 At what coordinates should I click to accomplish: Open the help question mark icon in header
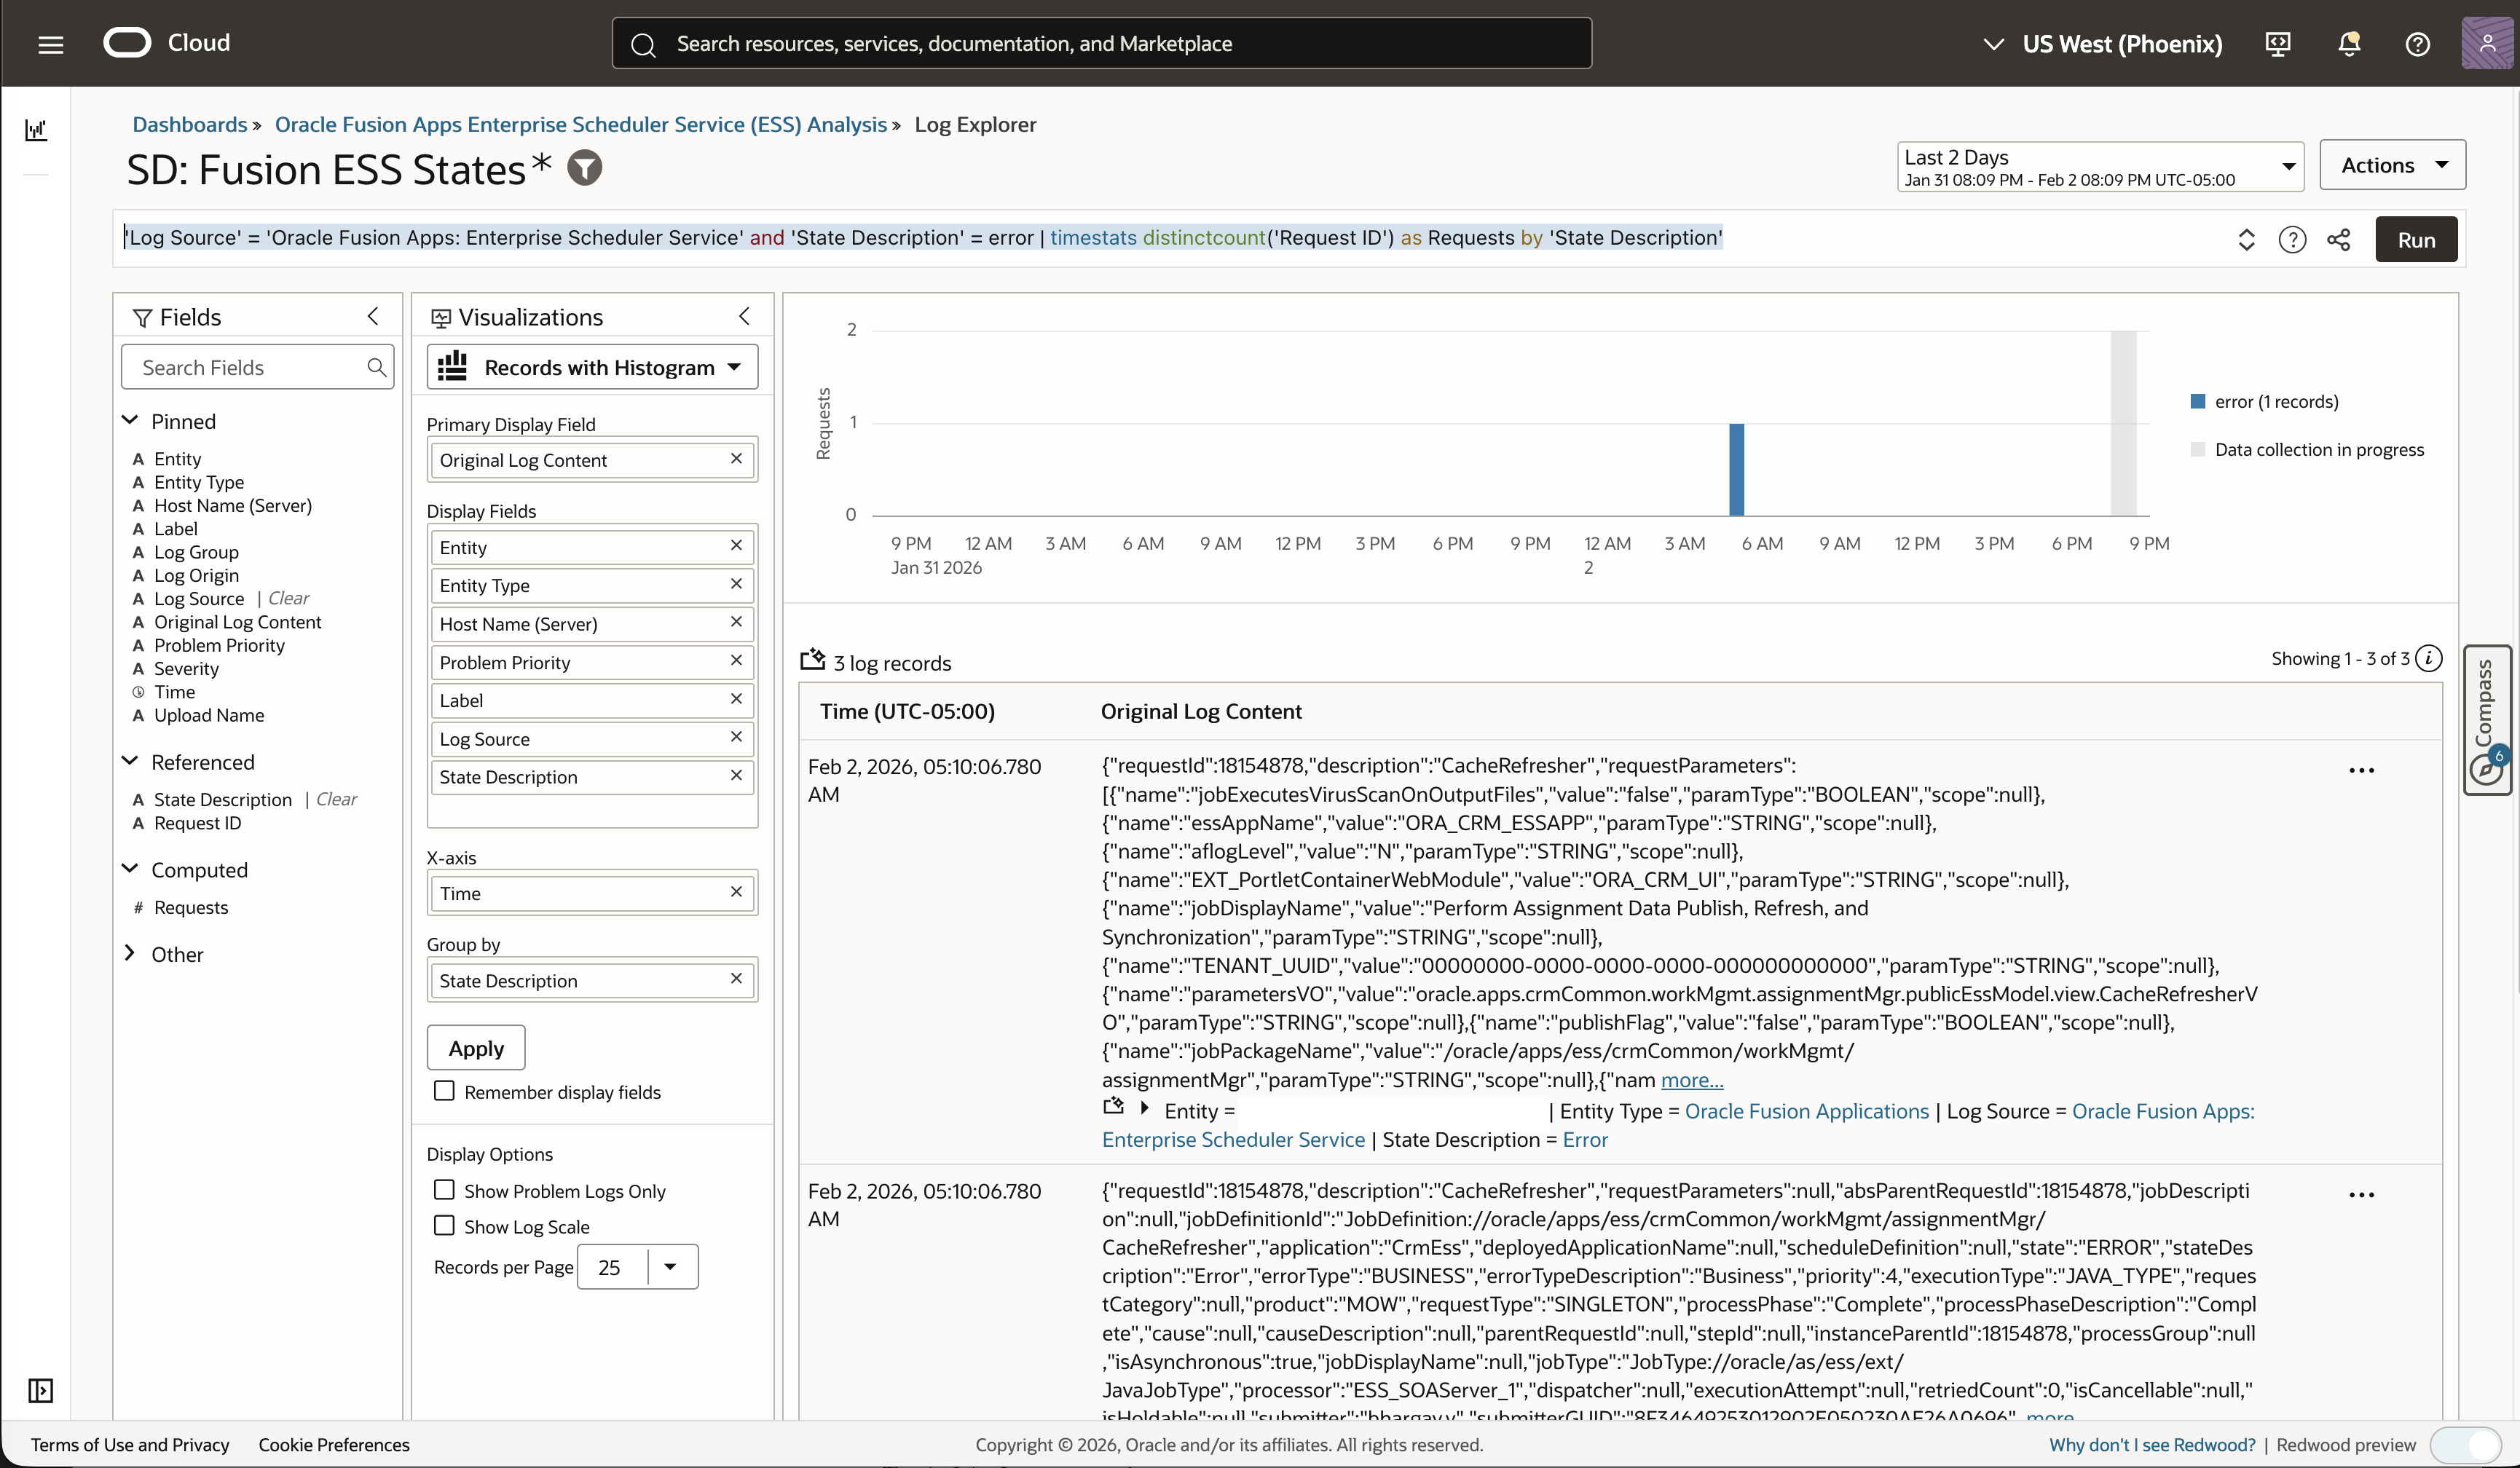pyautogui.click(x=2417, y=44)
